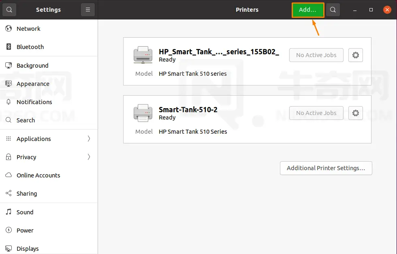Open Power settings in sidebar

tap(49, 231)
